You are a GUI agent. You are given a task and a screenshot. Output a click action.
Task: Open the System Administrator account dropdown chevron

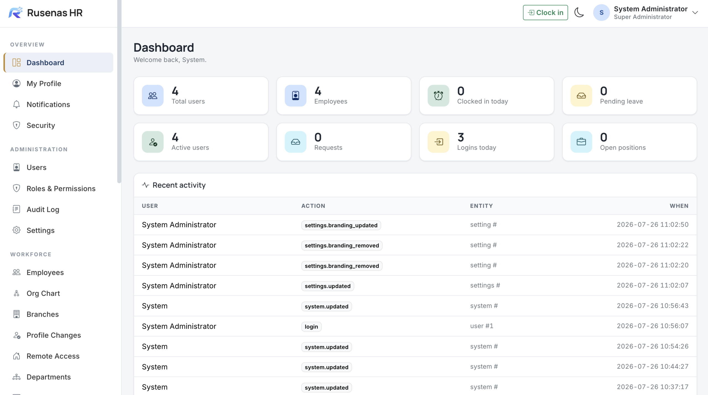coord(695,13)
